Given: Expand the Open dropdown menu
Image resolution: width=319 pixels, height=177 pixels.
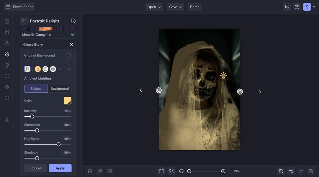Looking at the screenshot, I should 154,7.
